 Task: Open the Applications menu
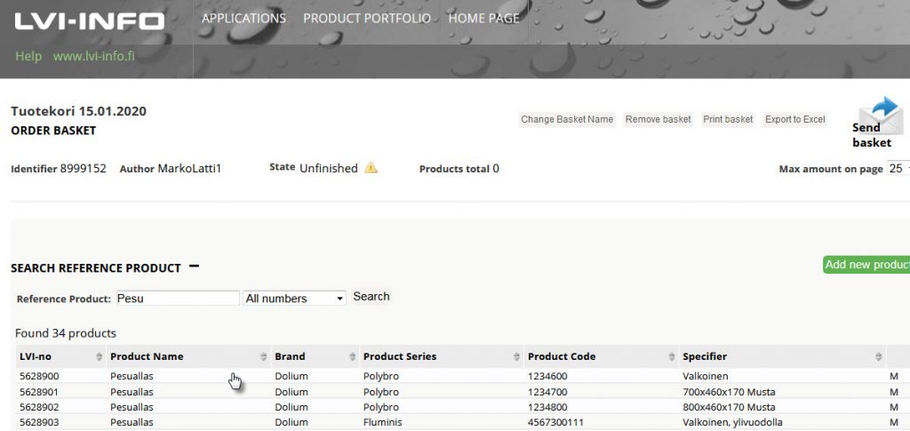point(243,19)
